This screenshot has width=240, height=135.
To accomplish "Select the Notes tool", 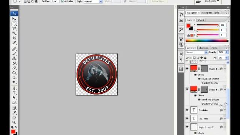I will 14,108.
